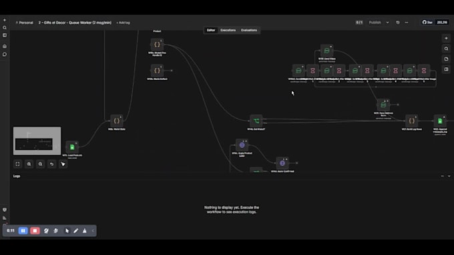Click the canvas minimap thumbnail
The width and height of the screenshot is (454, 255).
click(x=37, y=141)
